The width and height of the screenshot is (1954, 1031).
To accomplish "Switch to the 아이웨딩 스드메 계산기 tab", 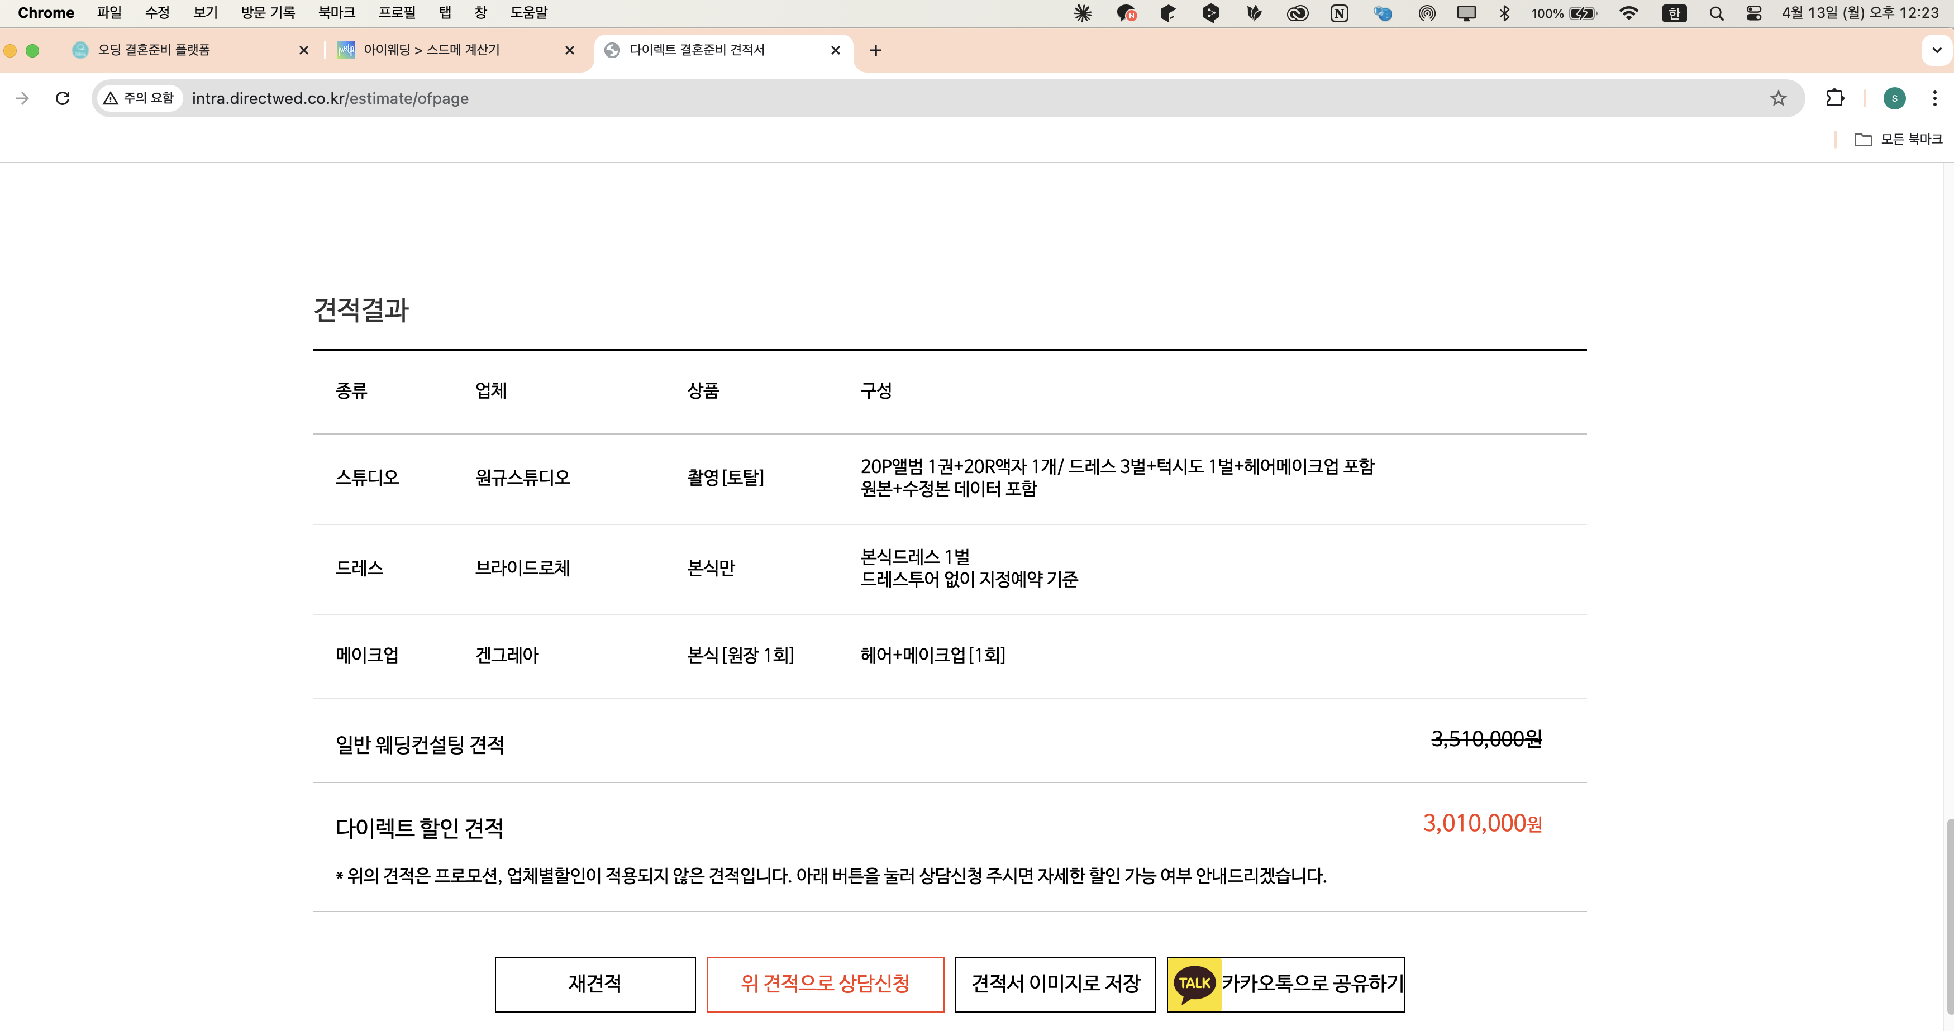I will 432,50.
